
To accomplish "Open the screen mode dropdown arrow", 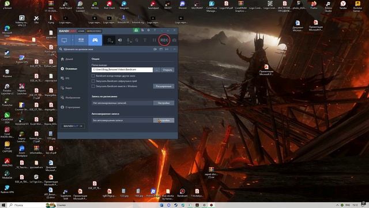I will click(73, 40).
